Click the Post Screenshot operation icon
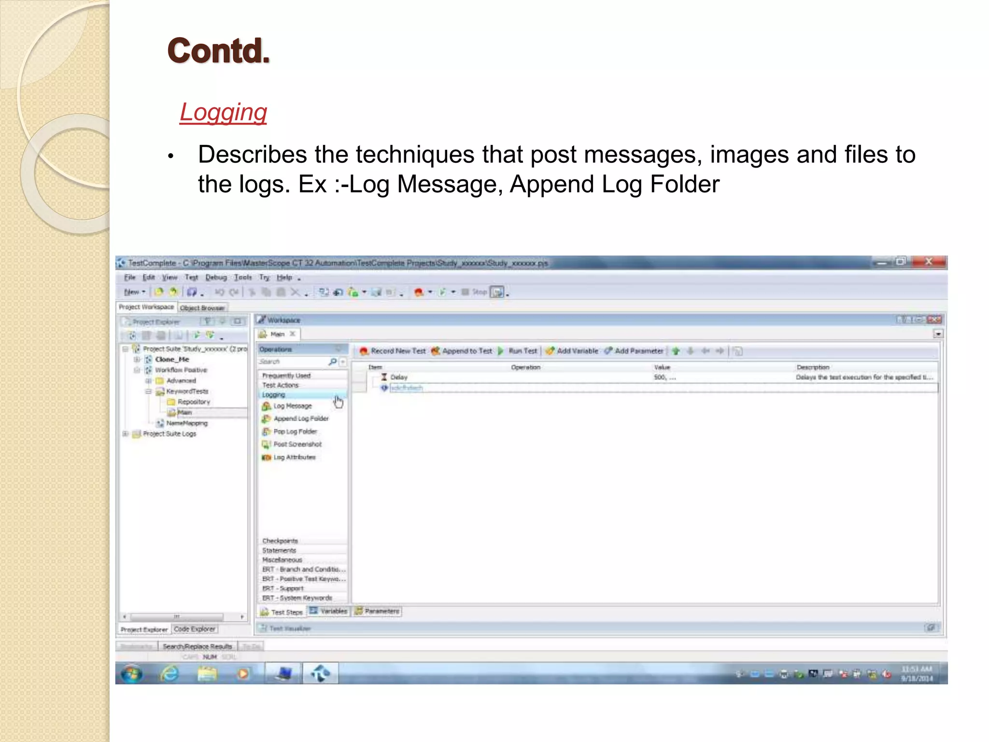Viewport: 989px width, 742px height. [x=266, y=444]
